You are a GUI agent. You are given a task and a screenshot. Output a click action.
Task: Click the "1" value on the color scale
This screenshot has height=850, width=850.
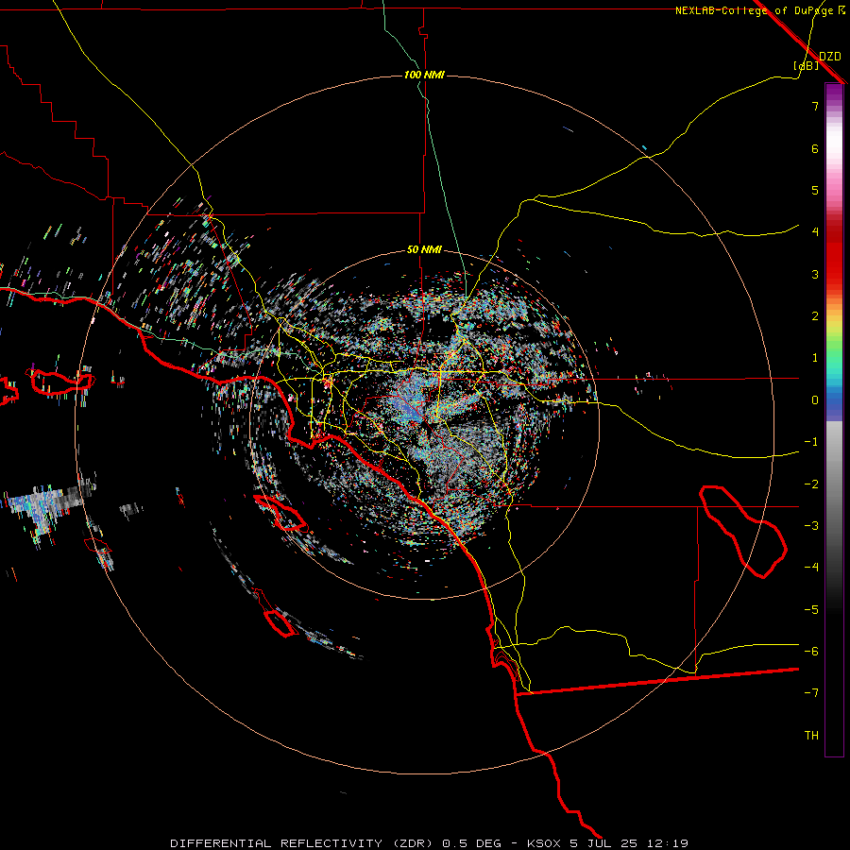pos(815,358)
